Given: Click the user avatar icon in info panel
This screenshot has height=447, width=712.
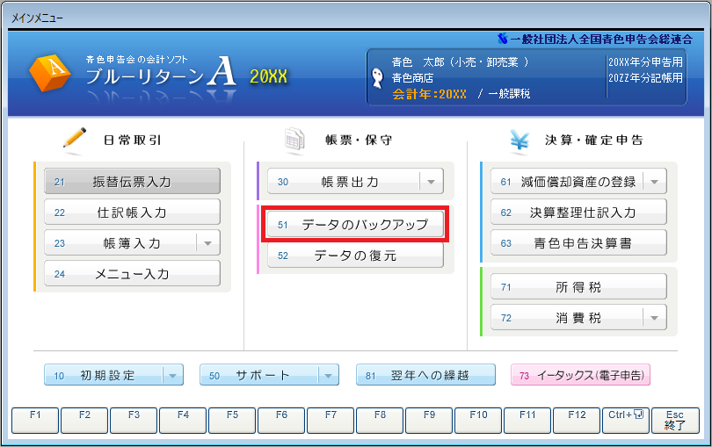Looking at the screenshot, I should tap(377, 78).
